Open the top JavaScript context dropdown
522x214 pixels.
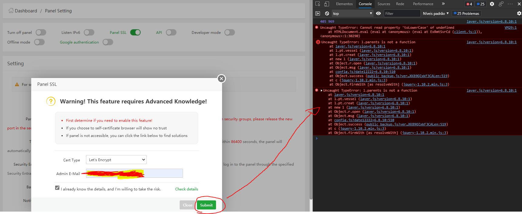tap(352, 14)
